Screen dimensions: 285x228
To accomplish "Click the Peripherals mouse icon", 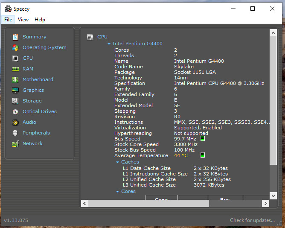I will [x=15, y=133].
